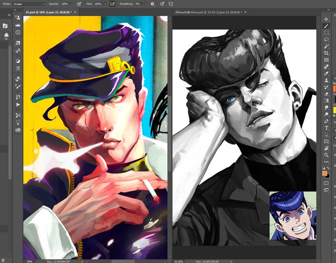Viewport: 336px width, 263px height.
Task: Select the Zoom magnifier tool
Action: point(326,155)
